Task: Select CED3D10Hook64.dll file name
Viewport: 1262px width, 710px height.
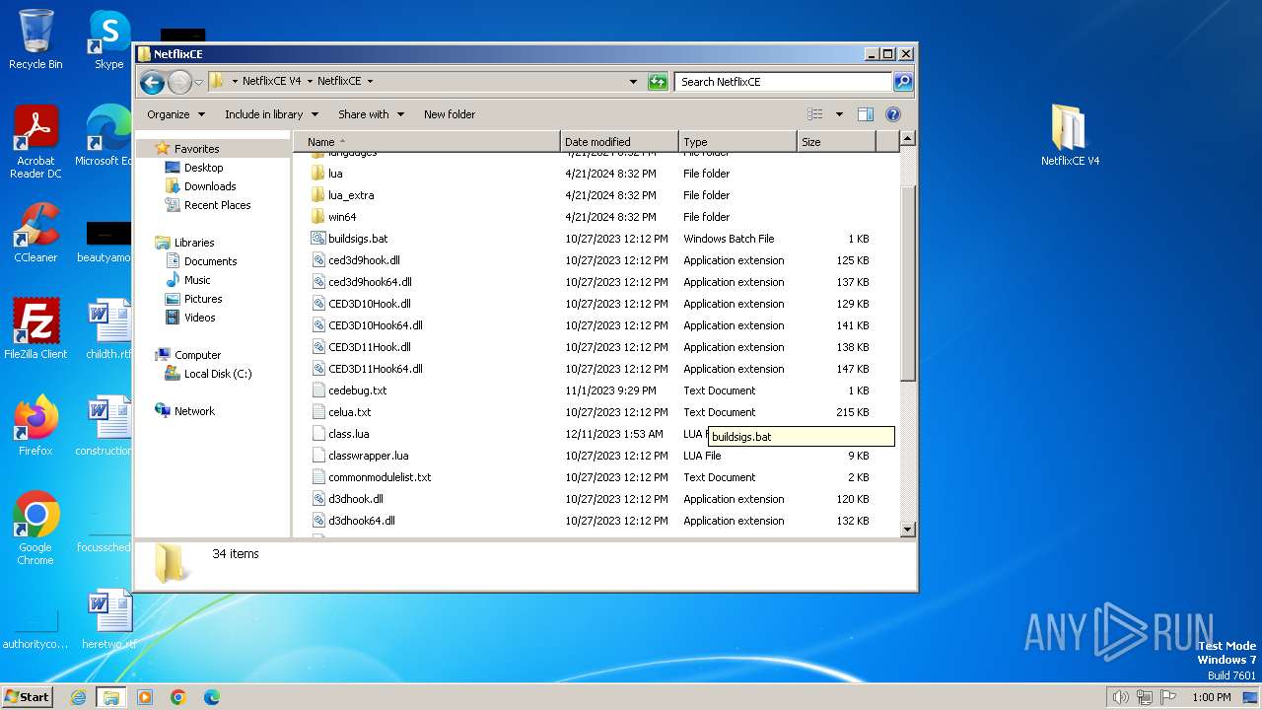Action: point(375,325)
